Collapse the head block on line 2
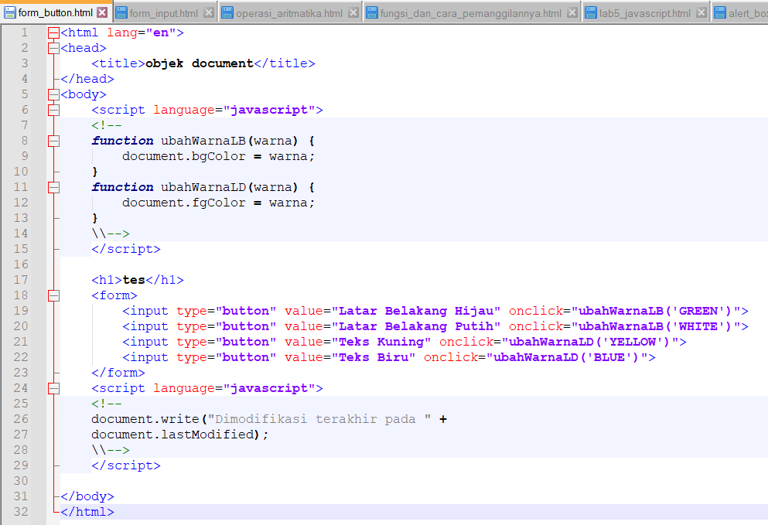Image resolution: width=768 pixels, height=525 pixels. pyautogui.click(x=54, y=48)
